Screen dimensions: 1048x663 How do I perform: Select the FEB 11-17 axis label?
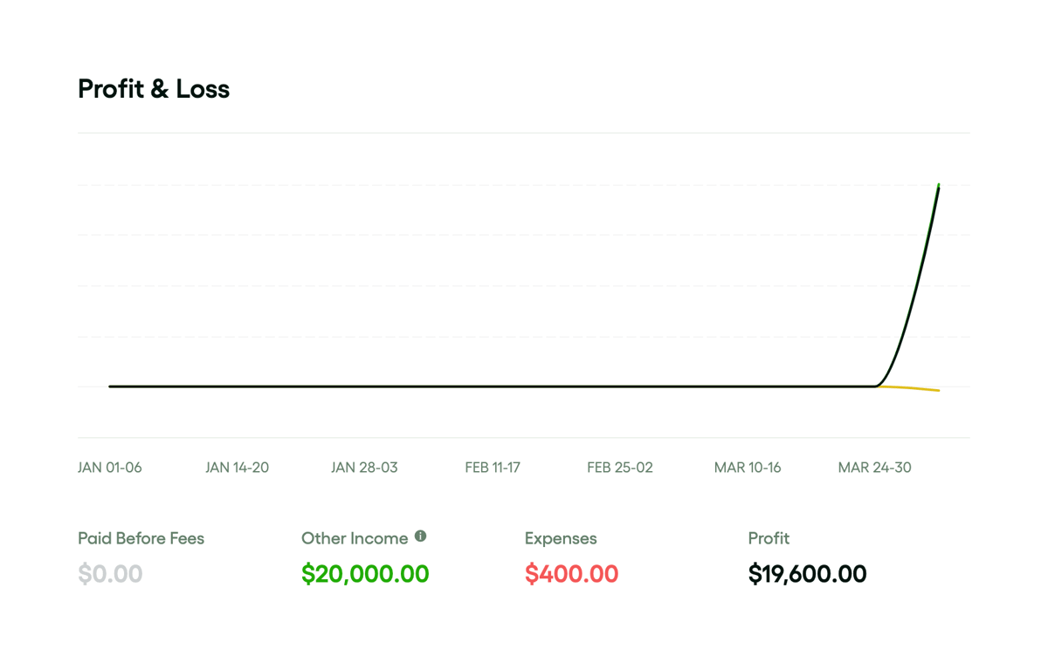pos(493,467)
